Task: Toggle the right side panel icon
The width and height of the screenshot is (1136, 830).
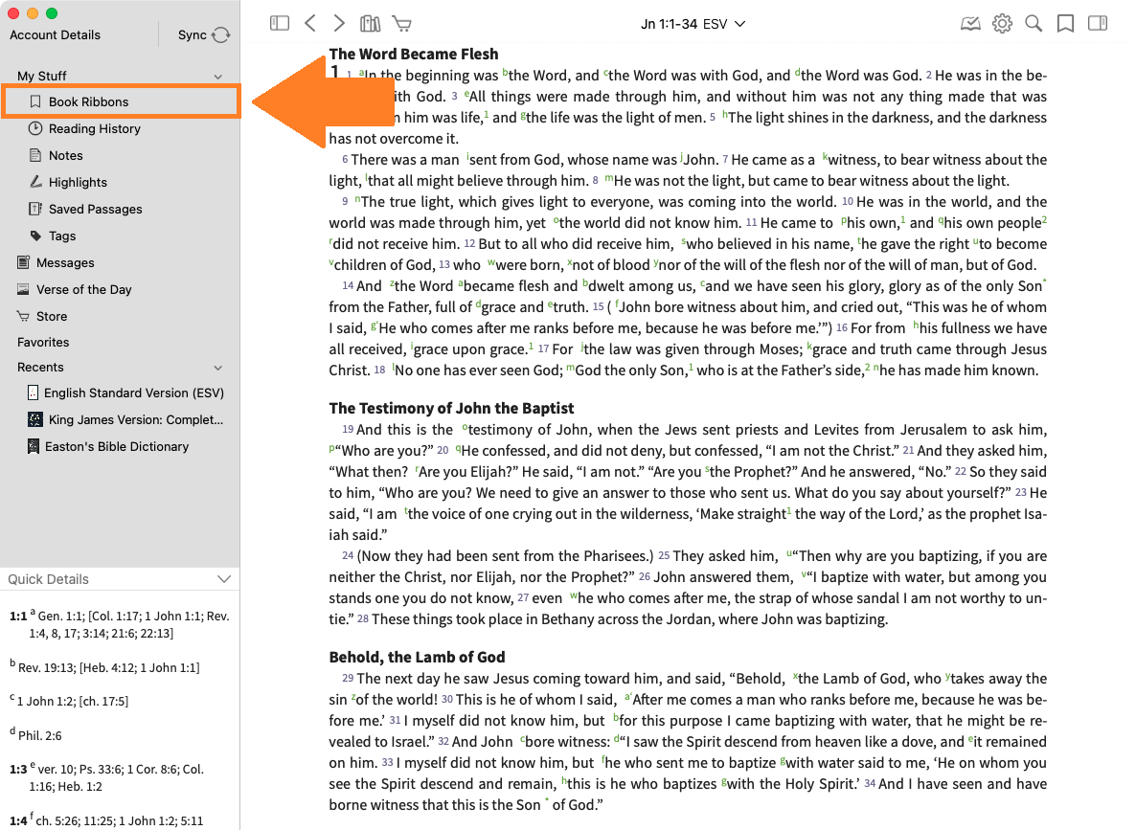Action: coord(1098,23)
